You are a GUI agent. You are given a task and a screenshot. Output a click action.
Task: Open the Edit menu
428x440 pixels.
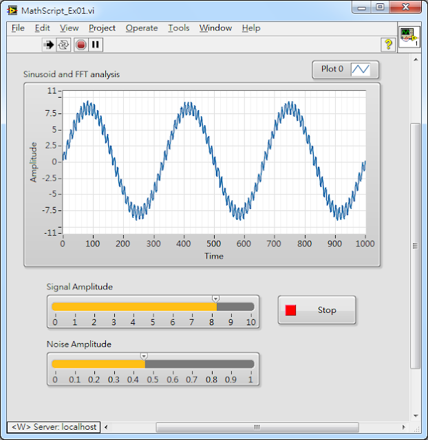(42, 28)
